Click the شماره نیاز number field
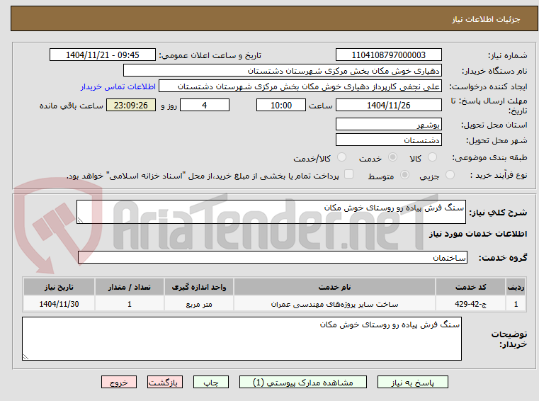The width and height of the screenshot is (539, 401). (x=388, y=55)
